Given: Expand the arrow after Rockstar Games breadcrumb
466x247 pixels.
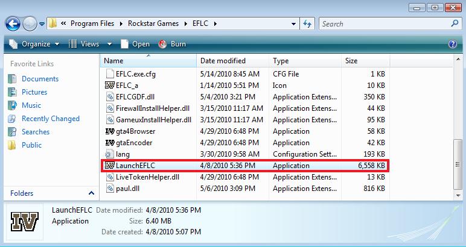Looking at the screenshot, I should (x=186, y=23).
